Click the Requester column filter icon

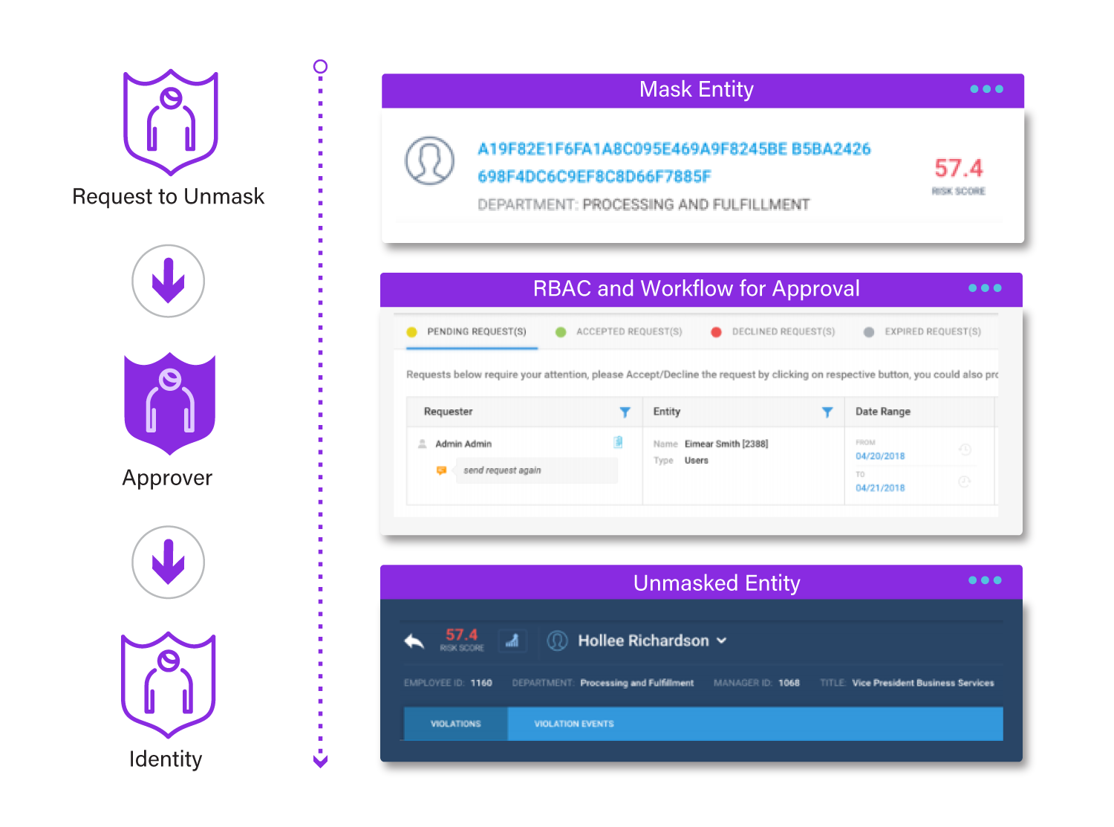click(625, 412)
